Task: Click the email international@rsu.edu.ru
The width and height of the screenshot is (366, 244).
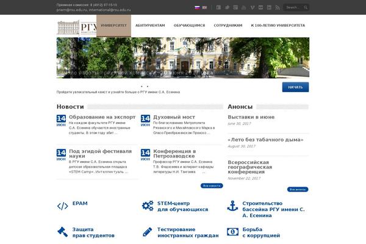Action: (110, 10)
